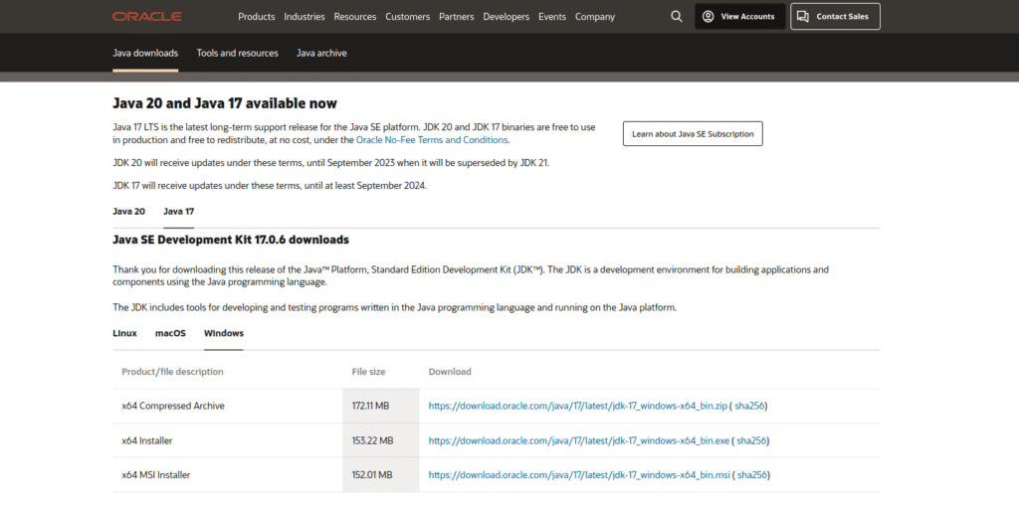This screenshot has width=1019, height=511.
Task: Open sha256 link for the zip file
Action: (750, 406)
